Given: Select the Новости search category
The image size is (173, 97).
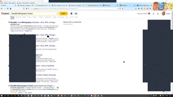Looking at the screenshot, I should (x=41, y=17).
